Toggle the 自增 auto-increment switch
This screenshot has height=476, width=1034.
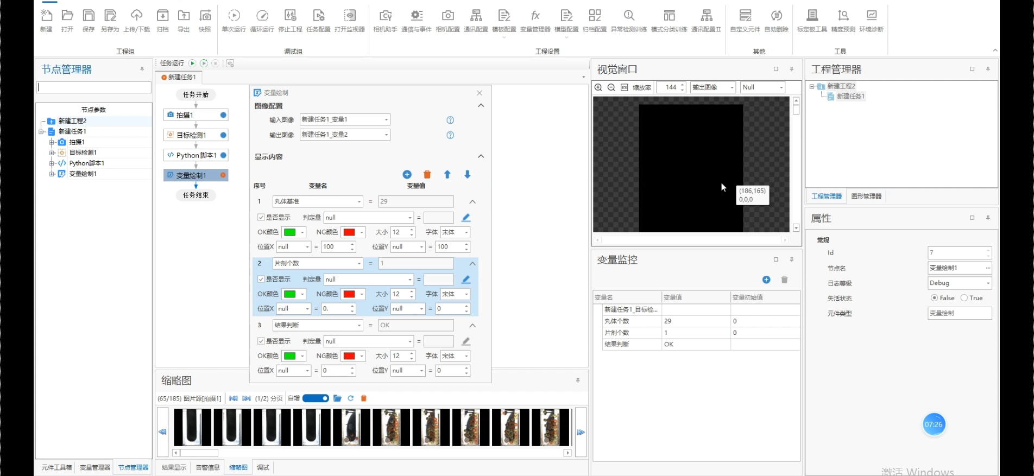point(316,398)
